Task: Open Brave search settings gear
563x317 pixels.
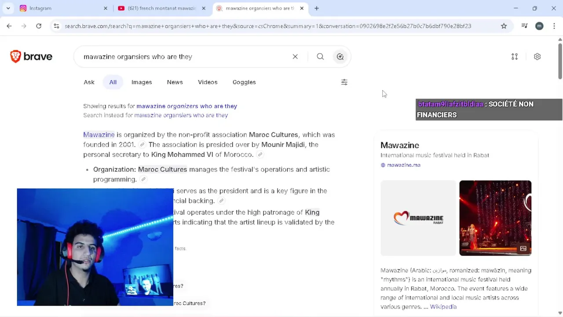Action: [537, 56]
